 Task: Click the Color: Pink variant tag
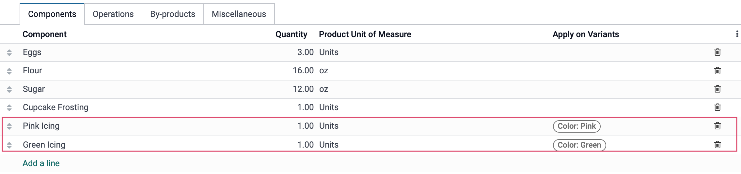[x=576, y=126]
